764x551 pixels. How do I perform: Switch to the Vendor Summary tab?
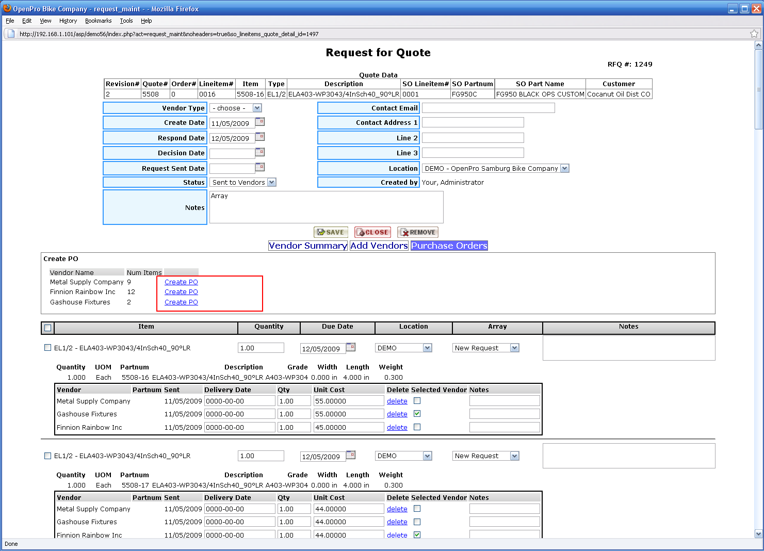(x=307, y=246)
